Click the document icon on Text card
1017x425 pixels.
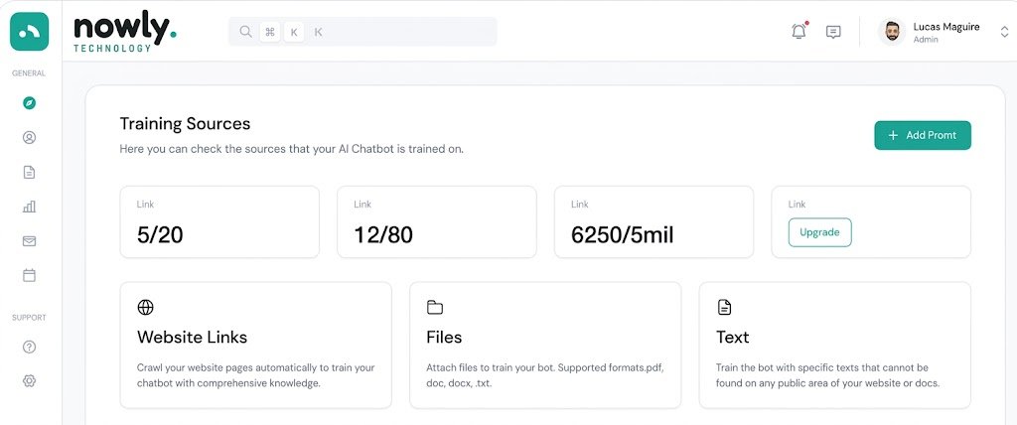tap(724, 307)
